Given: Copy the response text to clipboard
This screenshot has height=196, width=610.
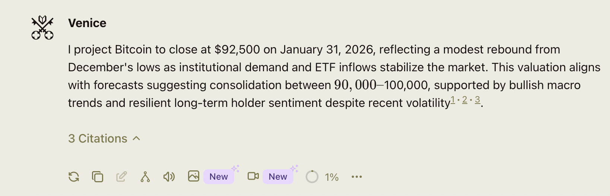Looking at the screenshot, I should pos(98,177).
